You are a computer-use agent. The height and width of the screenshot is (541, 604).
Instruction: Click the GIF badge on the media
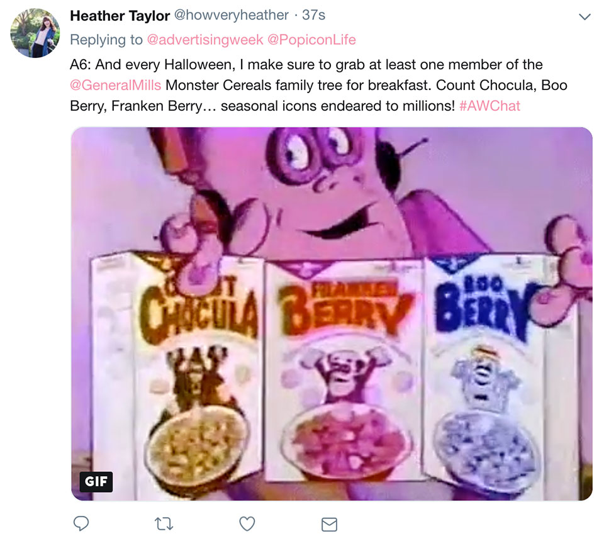tap(97, 482)
